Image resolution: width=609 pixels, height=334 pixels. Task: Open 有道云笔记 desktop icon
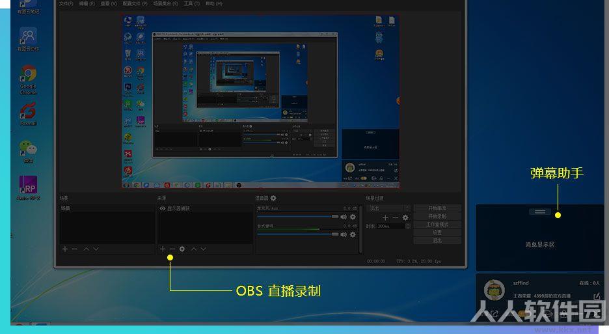(x=28, y=7)
